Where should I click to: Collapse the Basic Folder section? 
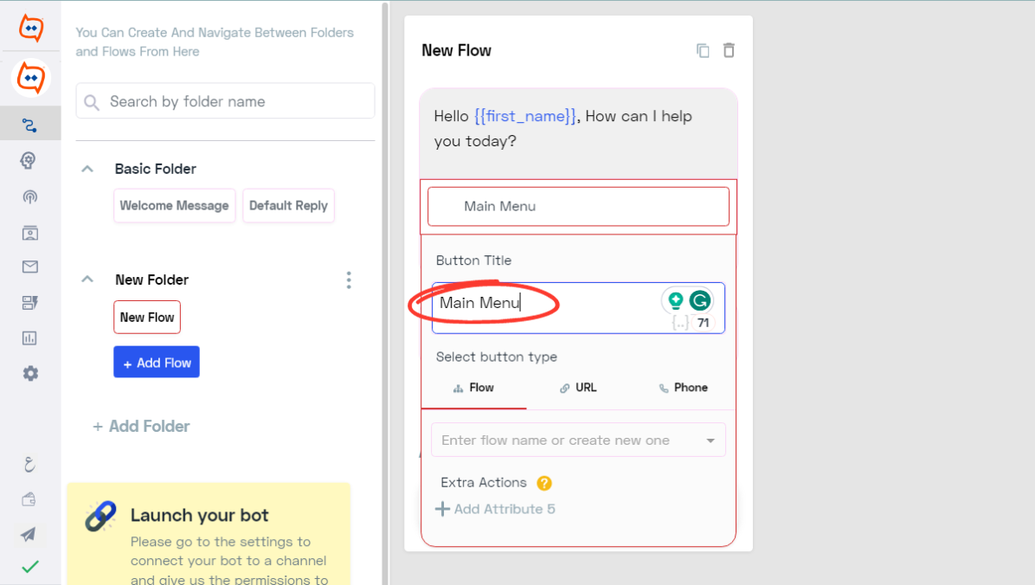click(87, 169)
